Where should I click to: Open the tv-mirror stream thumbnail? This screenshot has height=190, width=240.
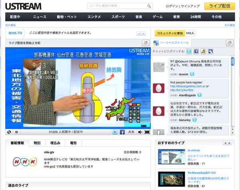172,157
